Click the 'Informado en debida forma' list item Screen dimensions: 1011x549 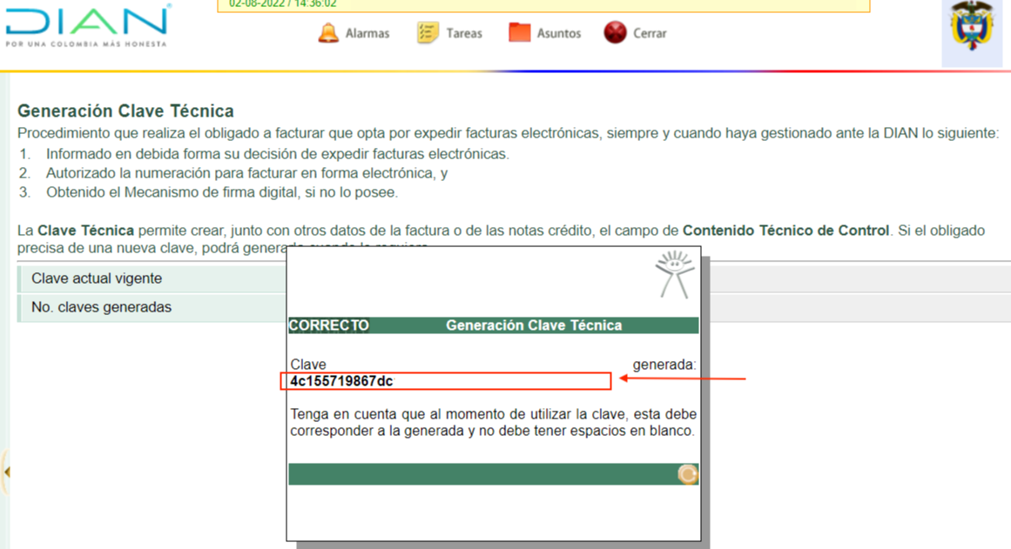277,154
